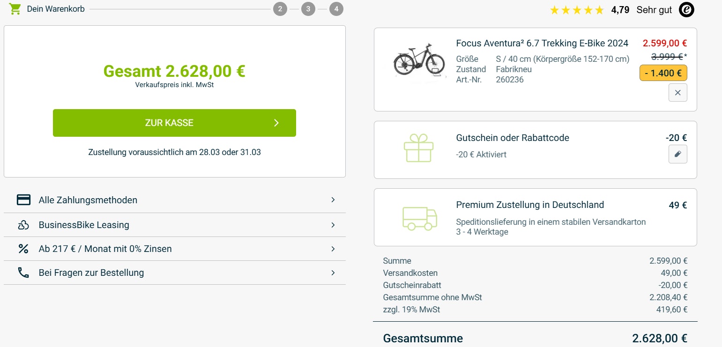Open the Focus Aventura² 6.7 product page
Viewport: 722px width, 347px height.
542,43
